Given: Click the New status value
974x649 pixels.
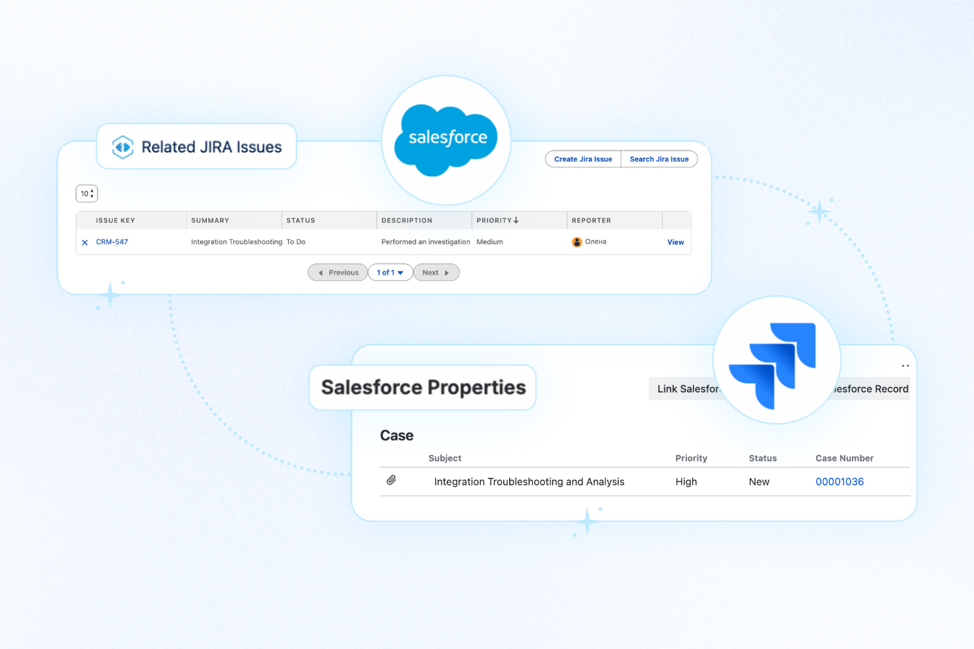Looking at the screenshot, I should click(759, 482).
